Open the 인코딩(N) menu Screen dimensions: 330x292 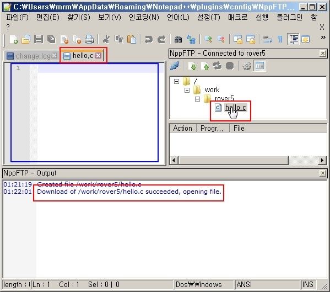(x=144, y=17)
